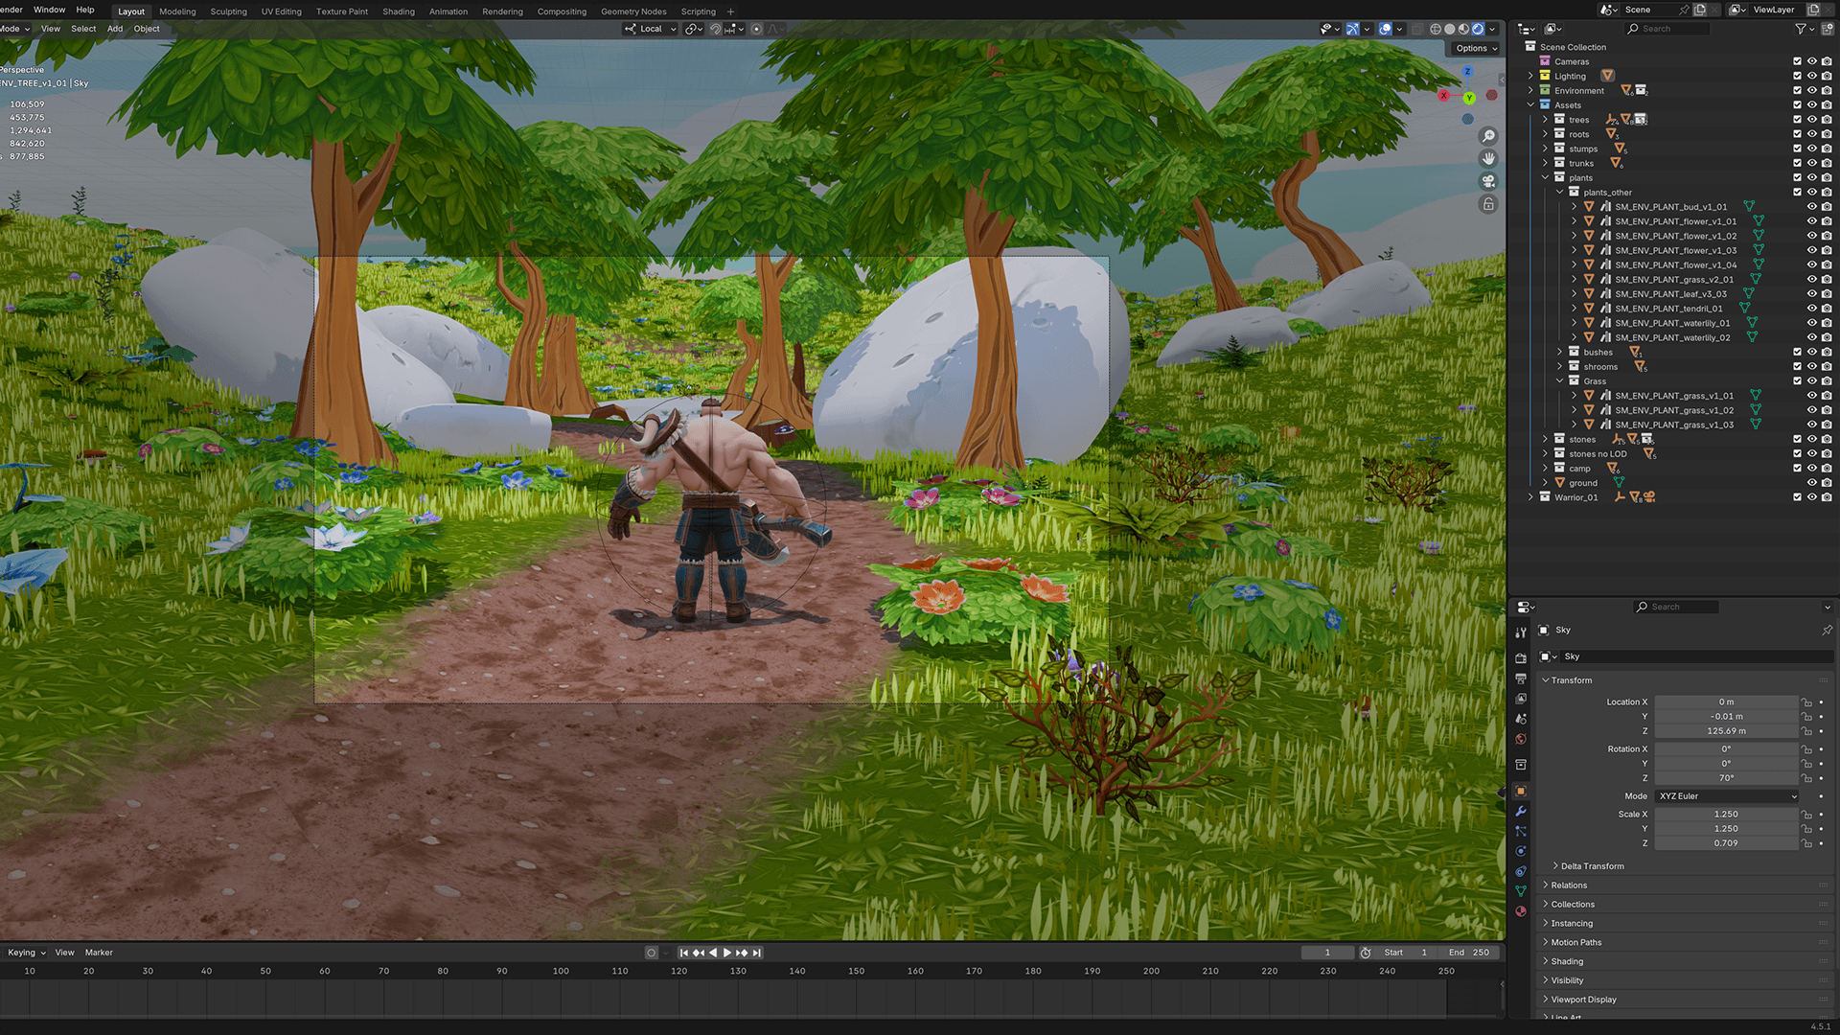1840x1035 pixels.
Task: Click the pan hand viewport icon
Action: click(1488, 158)
